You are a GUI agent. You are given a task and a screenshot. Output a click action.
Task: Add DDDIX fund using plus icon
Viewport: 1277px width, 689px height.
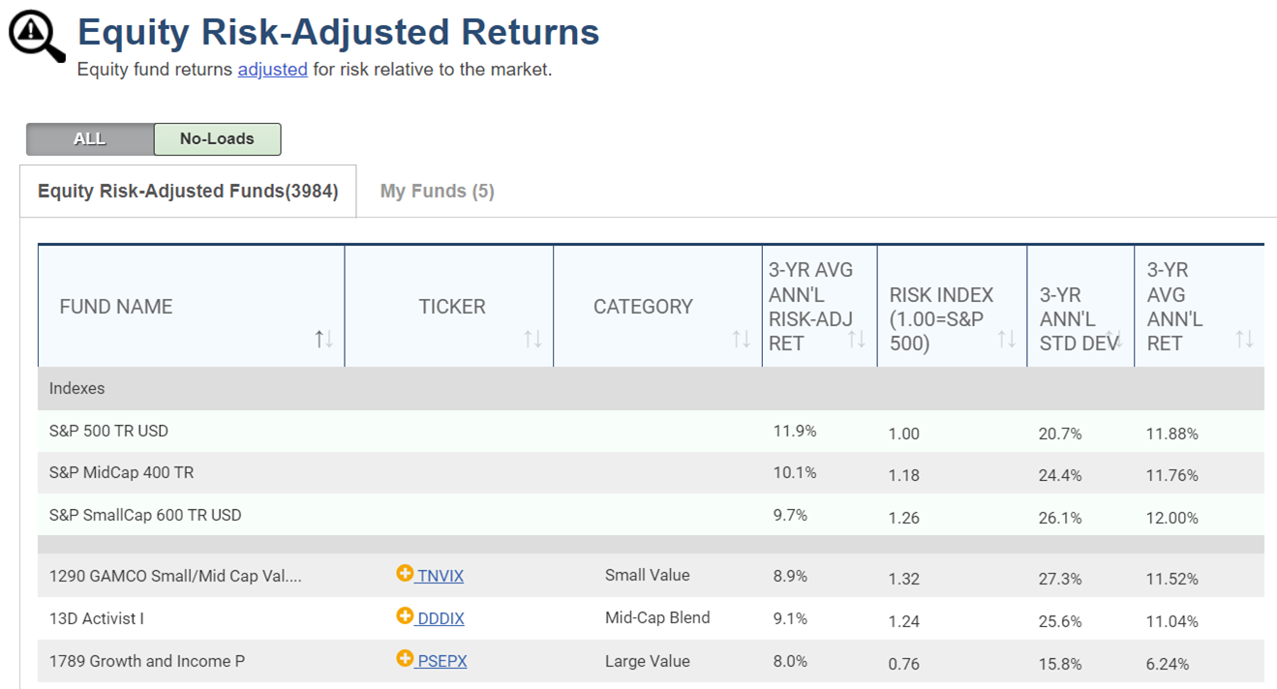point(405,616)
